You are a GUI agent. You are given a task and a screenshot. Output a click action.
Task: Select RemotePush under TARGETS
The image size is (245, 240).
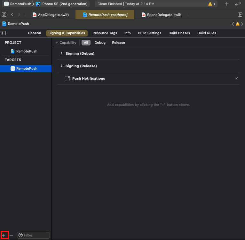tap(26, 68)
